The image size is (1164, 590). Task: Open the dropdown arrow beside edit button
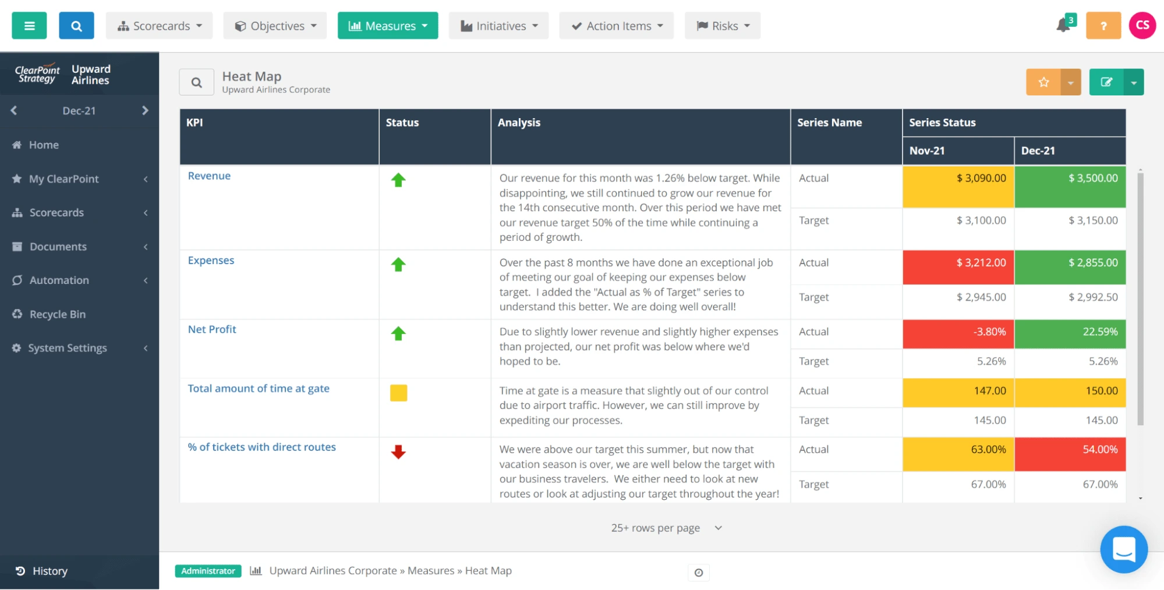pos(1134,82)
